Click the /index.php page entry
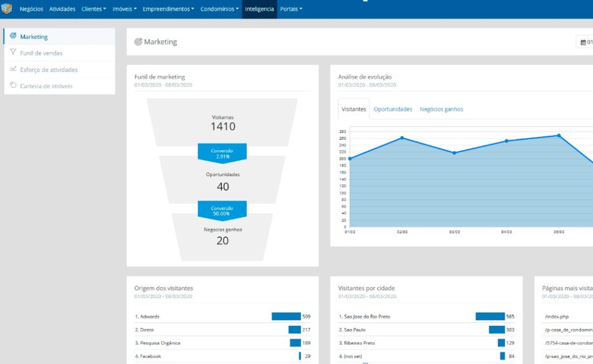Viewport: 593px width, 364px height. 557,316
